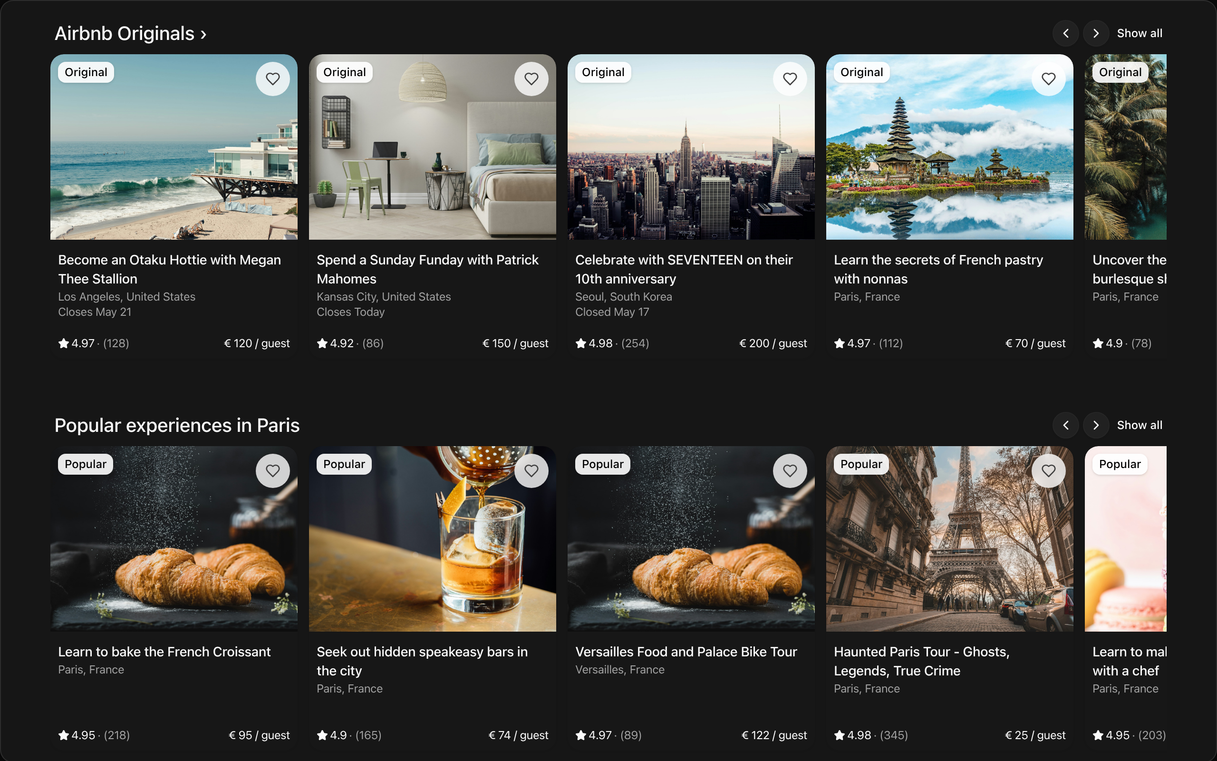
Task: Open 'Learn the secrets of French pastry with nonnas'
Action: [938, 269]
